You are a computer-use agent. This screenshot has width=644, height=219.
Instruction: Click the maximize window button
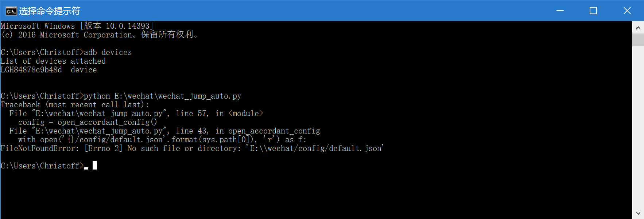[593, 11]
